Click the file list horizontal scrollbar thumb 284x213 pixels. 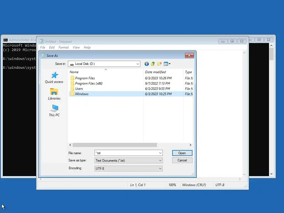tap(115, 145)
